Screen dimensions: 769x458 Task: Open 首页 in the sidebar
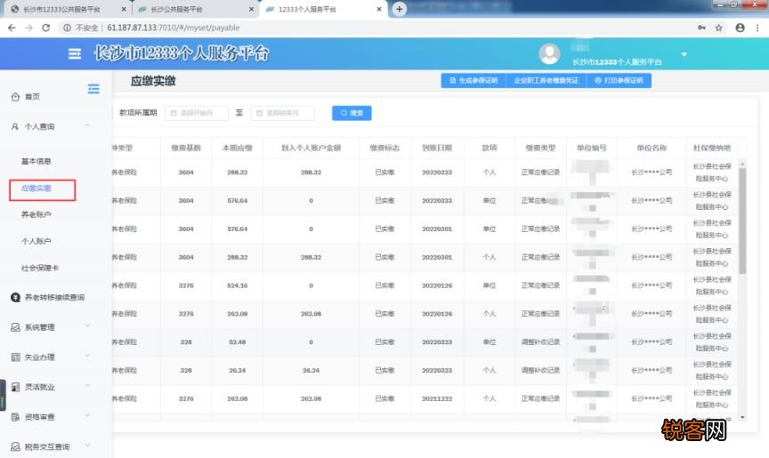coord(32,97)
